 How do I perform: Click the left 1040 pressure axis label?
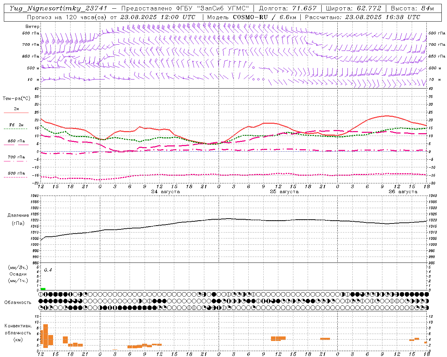(35, 196)
